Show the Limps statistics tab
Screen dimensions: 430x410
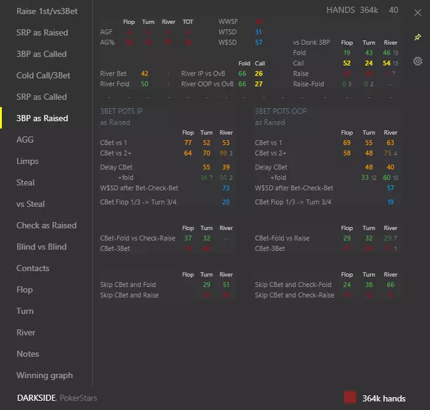(x=28, y=161)
